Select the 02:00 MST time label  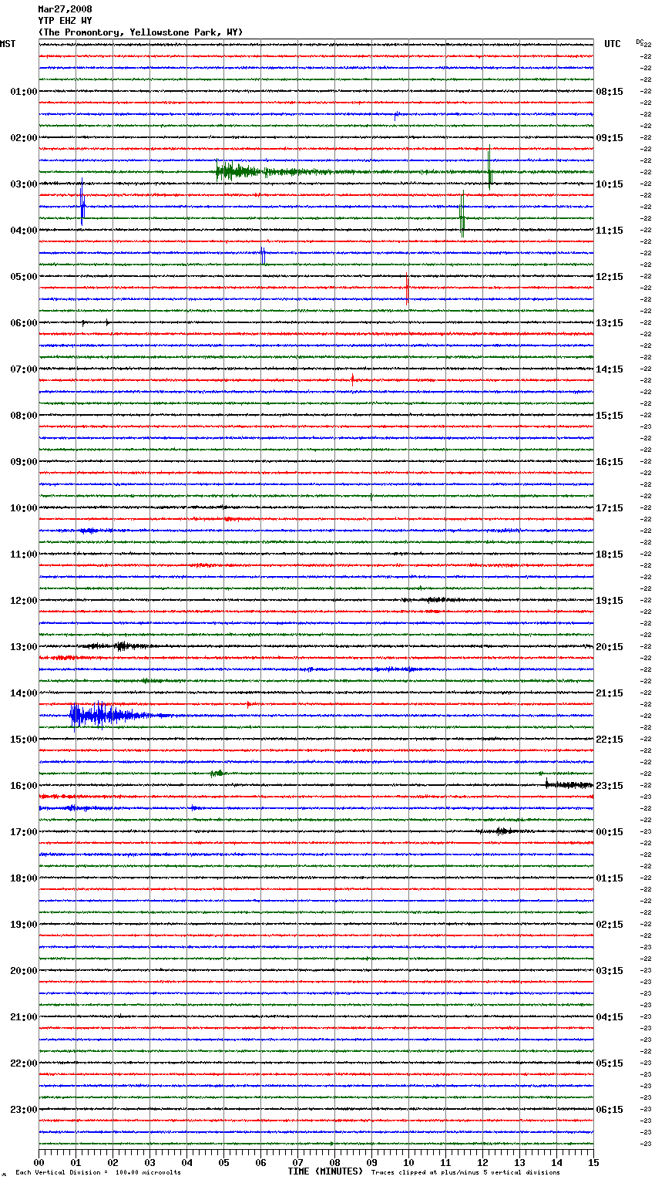click(x=24, y=138)
